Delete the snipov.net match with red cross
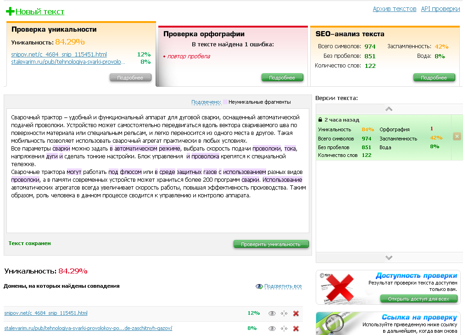Viewport: 463px width, 335px height. point(296,313)
